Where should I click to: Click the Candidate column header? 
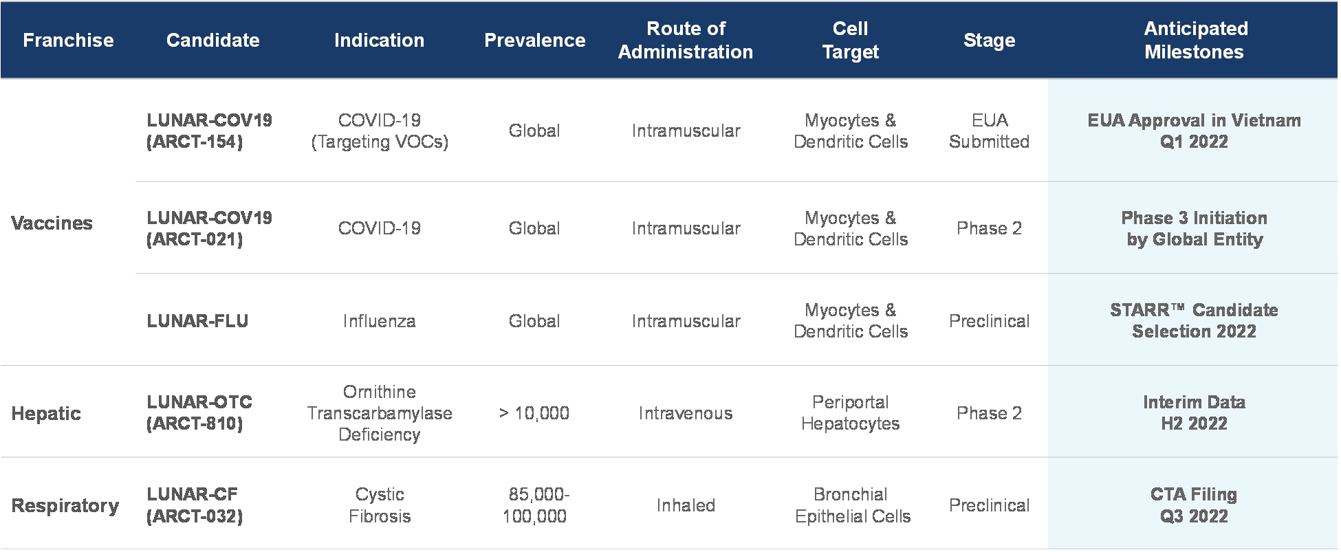[x=212, y=41]
